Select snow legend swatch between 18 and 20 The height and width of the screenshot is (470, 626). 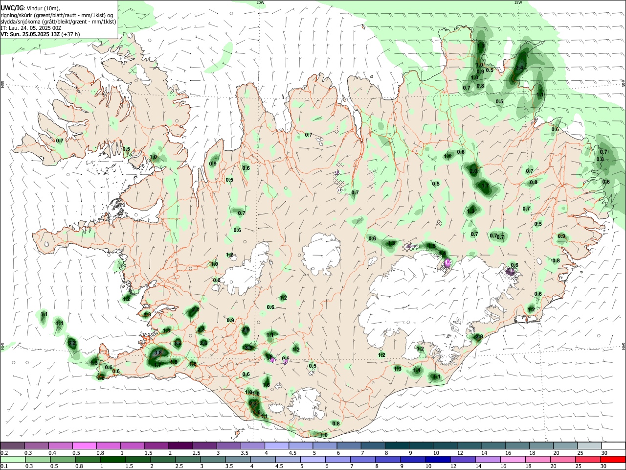tap(541, 446)
